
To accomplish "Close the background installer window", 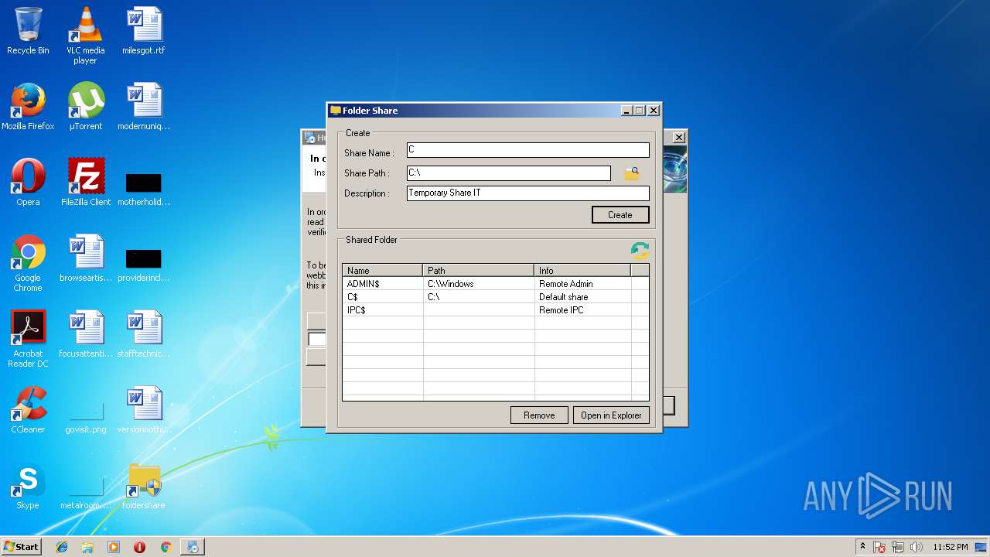I will click(679, 137).
